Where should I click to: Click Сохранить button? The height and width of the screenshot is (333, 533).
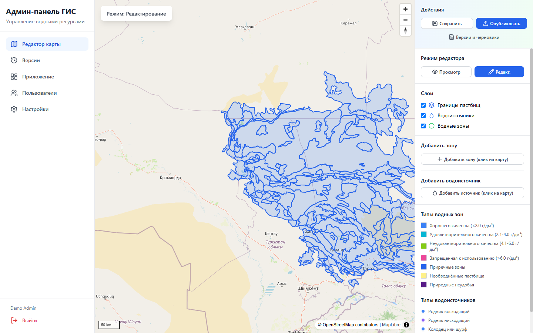(x=447, y=23)
